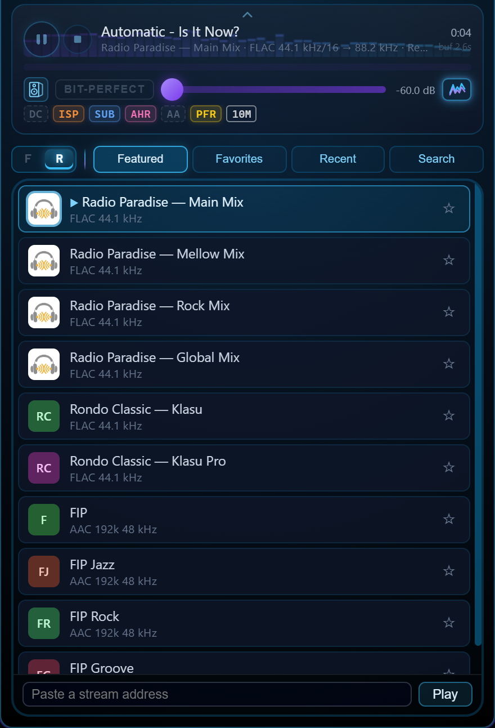Play Radio Paradise — Rock Mix
The image size is (495, 728).
pyautogui.click(x=244, y=312)
